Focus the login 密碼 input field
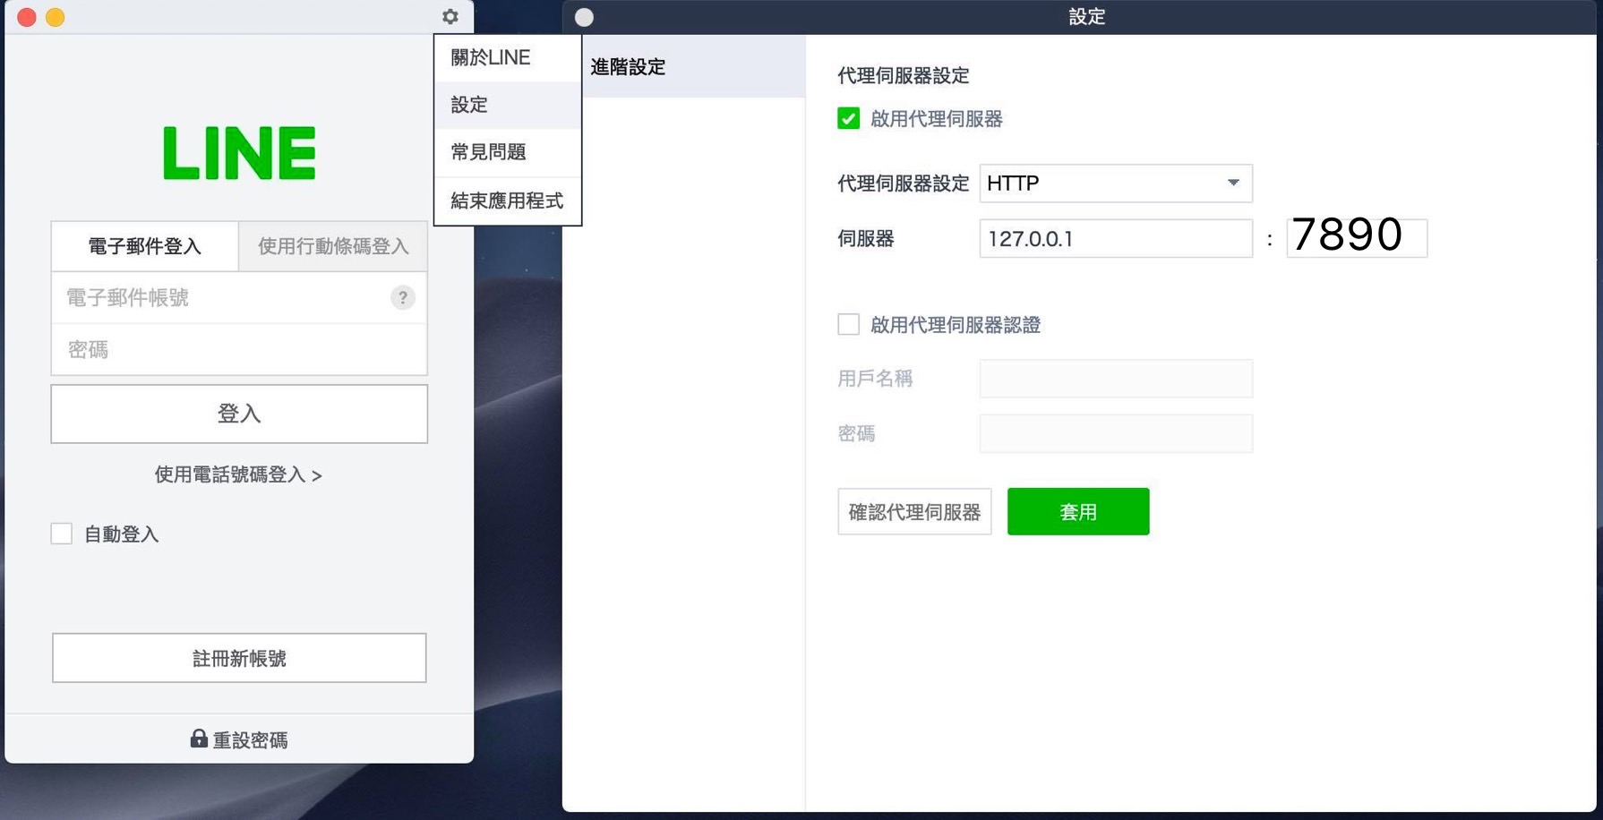1603x820 pixels. pyautogui.click(x=239, y=349)
